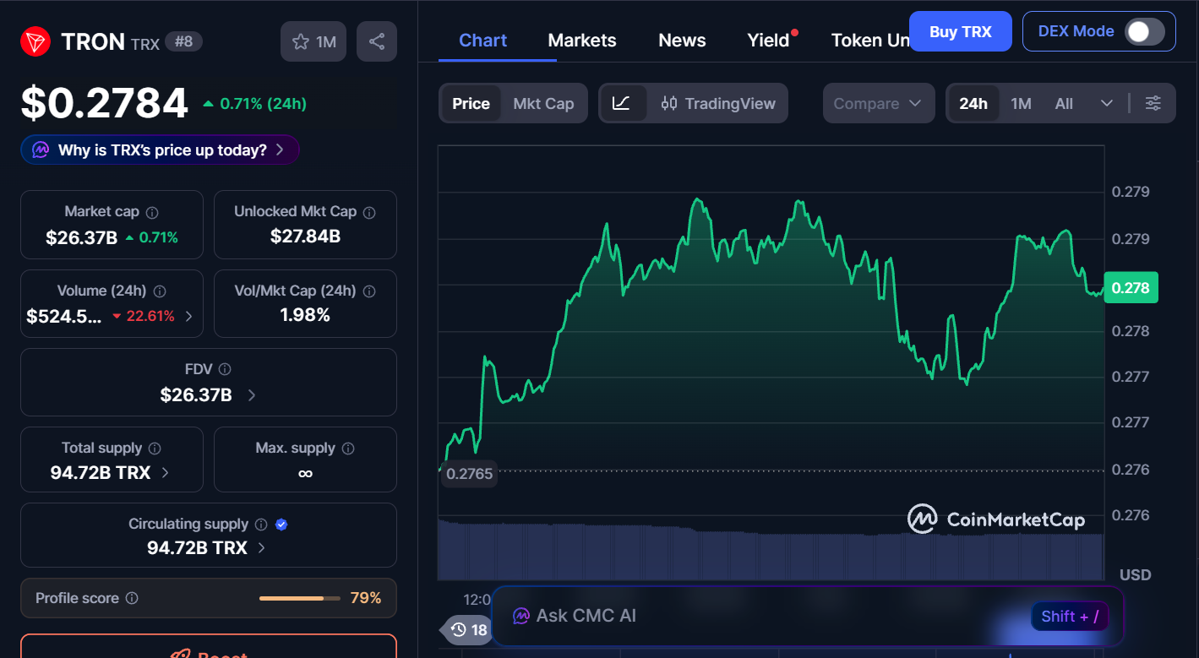Click the CoinMarketCap logo watermark
Image resolution: width=1199 pixels, height=658 pixels.
click(995, 520)
